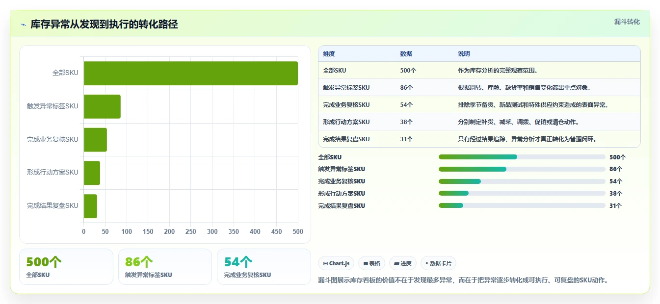Click the 全部SKU axis label in the chart
The width and height of the screenshot is (660, 304).
[65, 73]
